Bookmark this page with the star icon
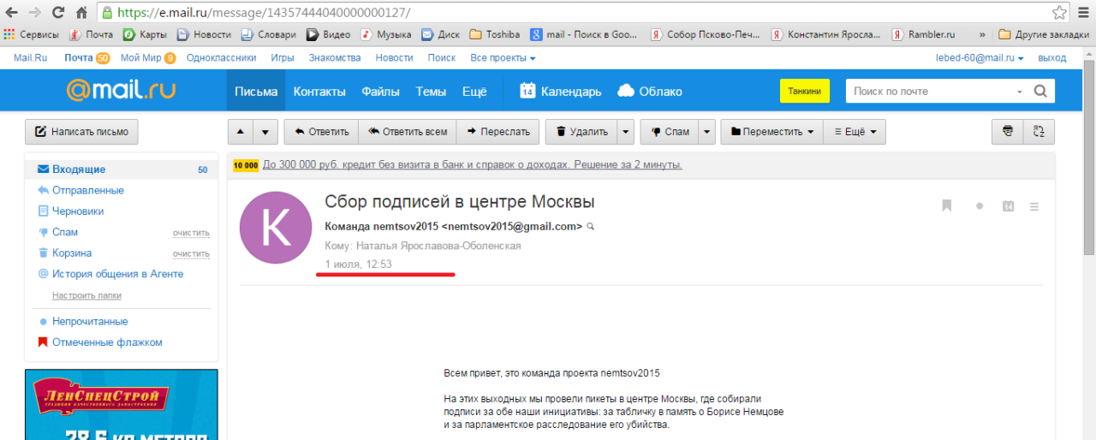 (1059, 13)
